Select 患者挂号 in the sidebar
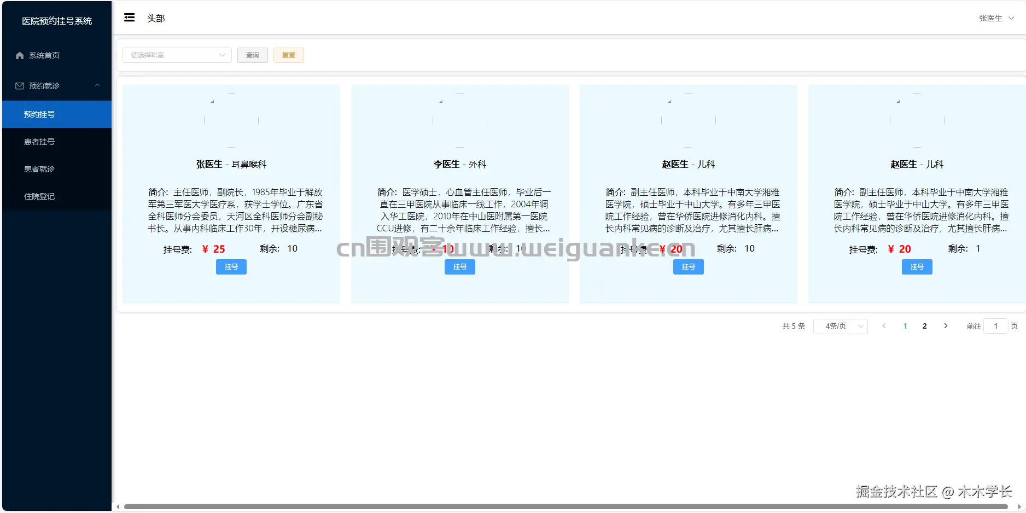Screen dimensions: 1026x513 click(38, 142)
